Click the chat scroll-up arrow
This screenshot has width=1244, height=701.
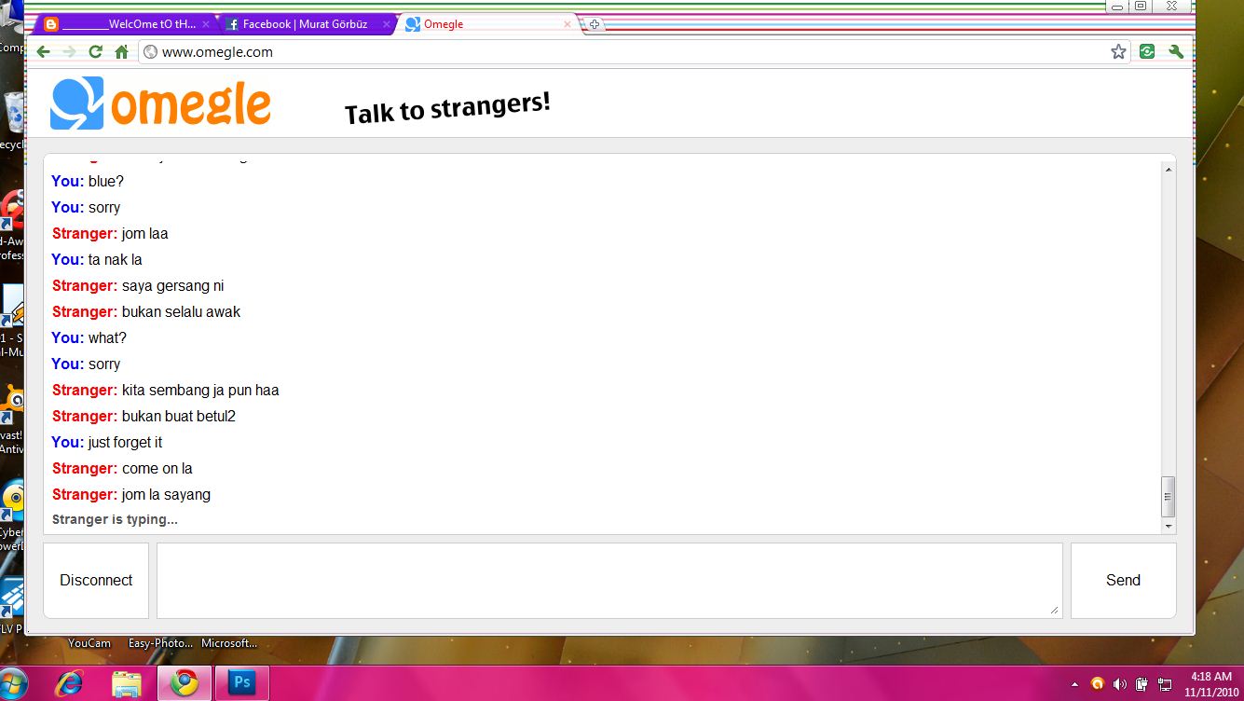click(x=1169, y=168)
